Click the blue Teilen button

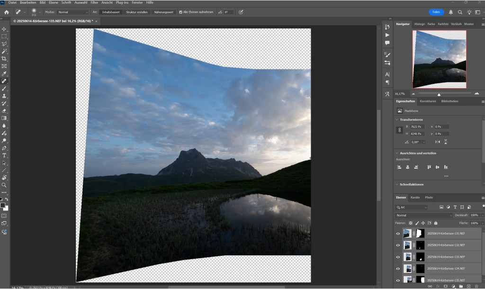436,11
